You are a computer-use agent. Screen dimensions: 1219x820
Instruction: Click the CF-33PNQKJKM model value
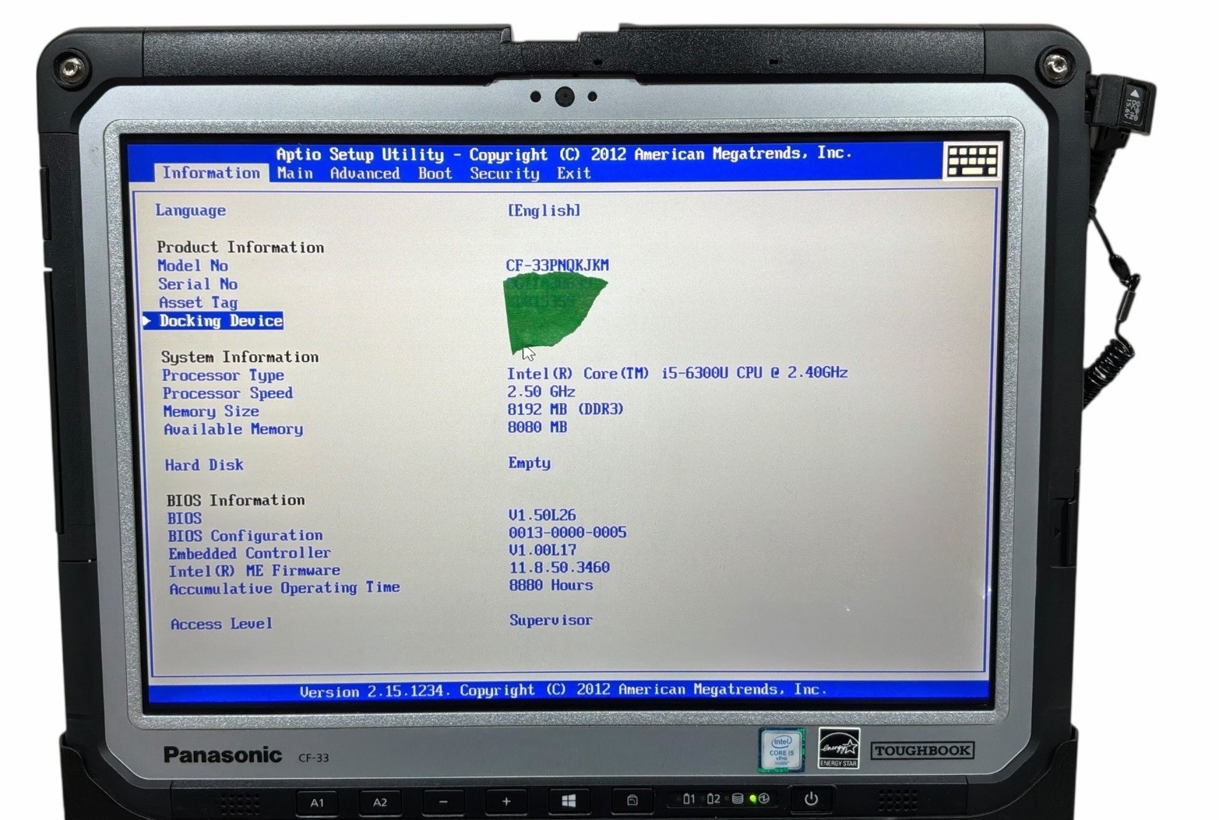pos(557,265)
